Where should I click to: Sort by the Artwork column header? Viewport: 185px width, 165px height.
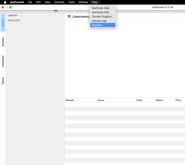point(70,100)
